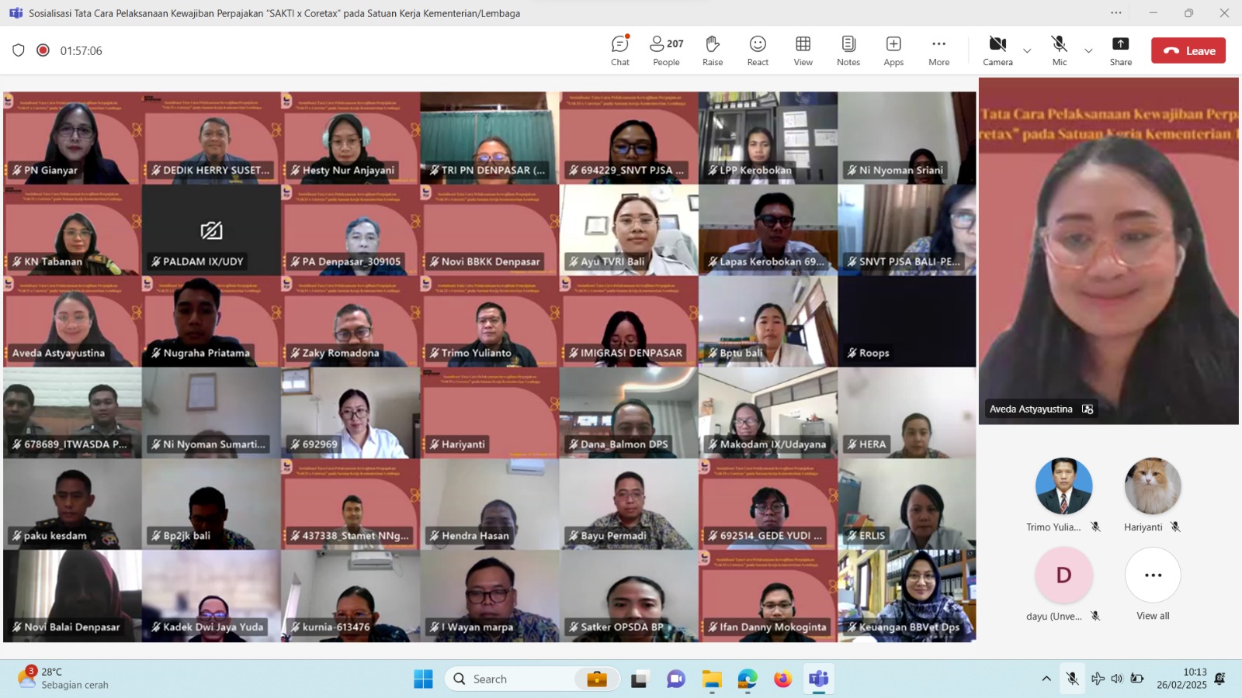Toggle the taskbar microphone mute icon

pos(1072,679)
